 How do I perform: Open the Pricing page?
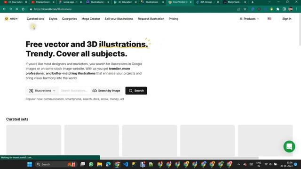coord(174,19)
